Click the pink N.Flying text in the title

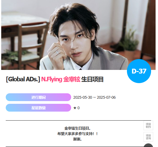pyautogui.click(x=52, y=79)
